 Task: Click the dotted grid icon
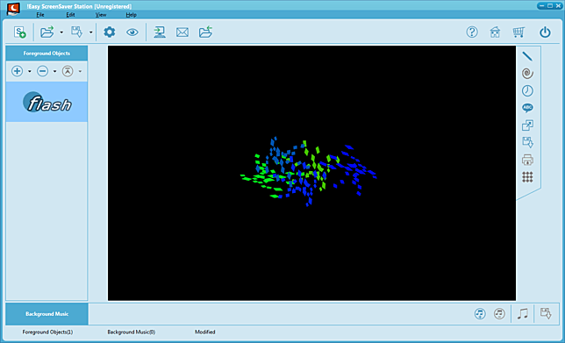click(527, 177)
